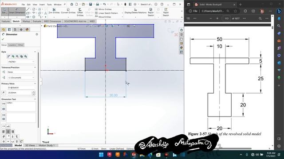Click the Exit Sketch button
Viewport: 284px width, 159px height.
click(x=4, y=11)
